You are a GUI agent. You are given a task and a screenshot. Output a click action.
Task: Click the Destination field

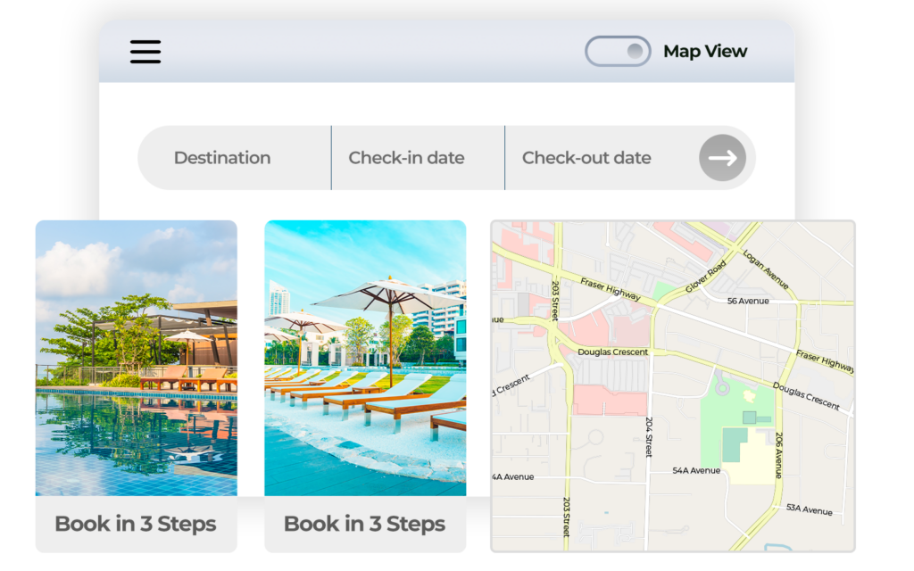(235, 158)
